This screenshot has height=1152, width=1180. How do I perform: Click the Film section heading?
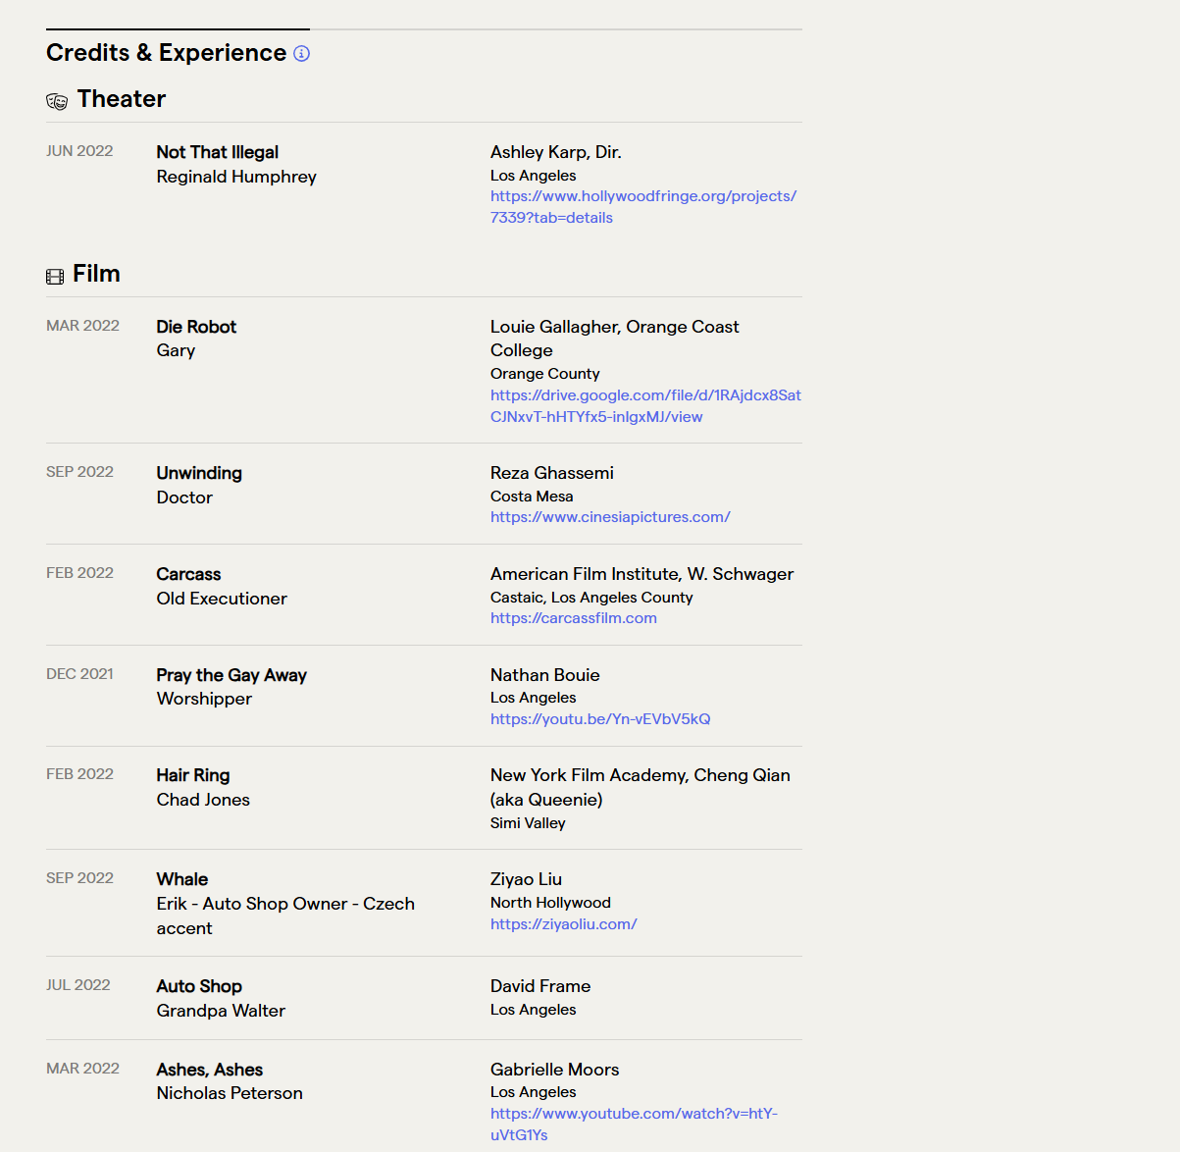point(96,274)
